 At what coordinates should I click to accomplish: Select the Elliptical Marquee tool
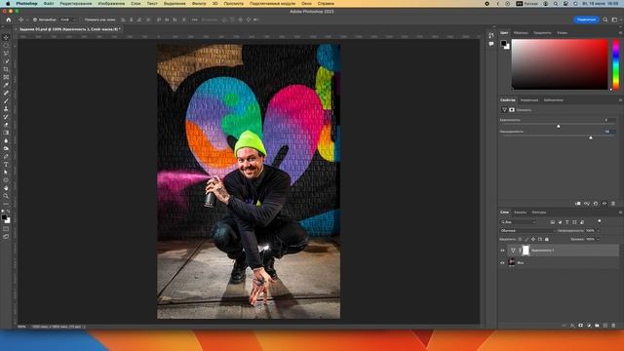[x=6, y=46]
